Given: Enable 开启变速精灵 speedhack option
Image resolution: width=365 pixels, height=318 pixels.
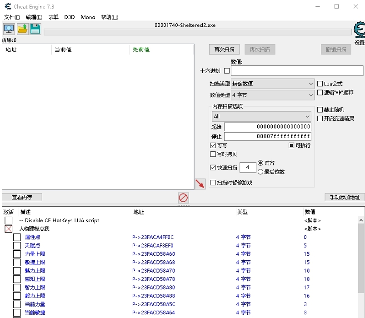Looking at the screenshot, I should (x=320, y=119).
